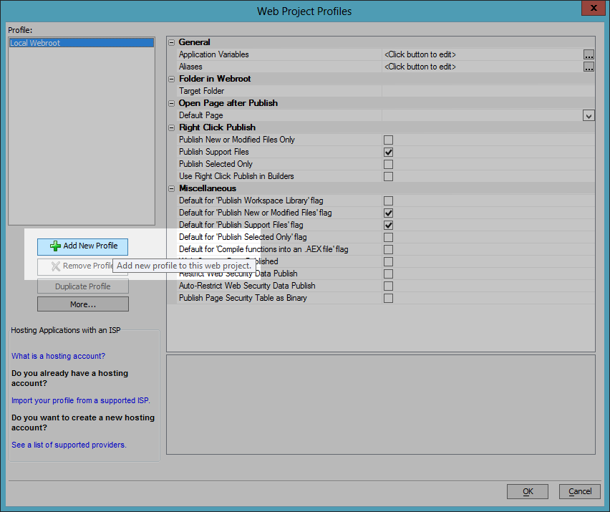Uncheck Default for 'Publish Support Files' flag
The width and height of the screenshot is (610, 512).
[x=388, y=226]
